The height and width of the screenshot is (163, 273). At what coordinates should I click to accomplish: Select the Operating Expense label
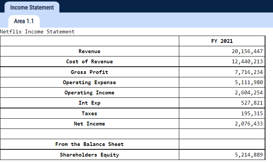(x=90, y=82)
